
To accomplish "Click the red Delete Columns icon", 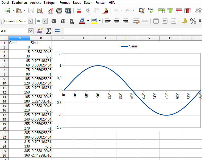I will pos(188,11).
